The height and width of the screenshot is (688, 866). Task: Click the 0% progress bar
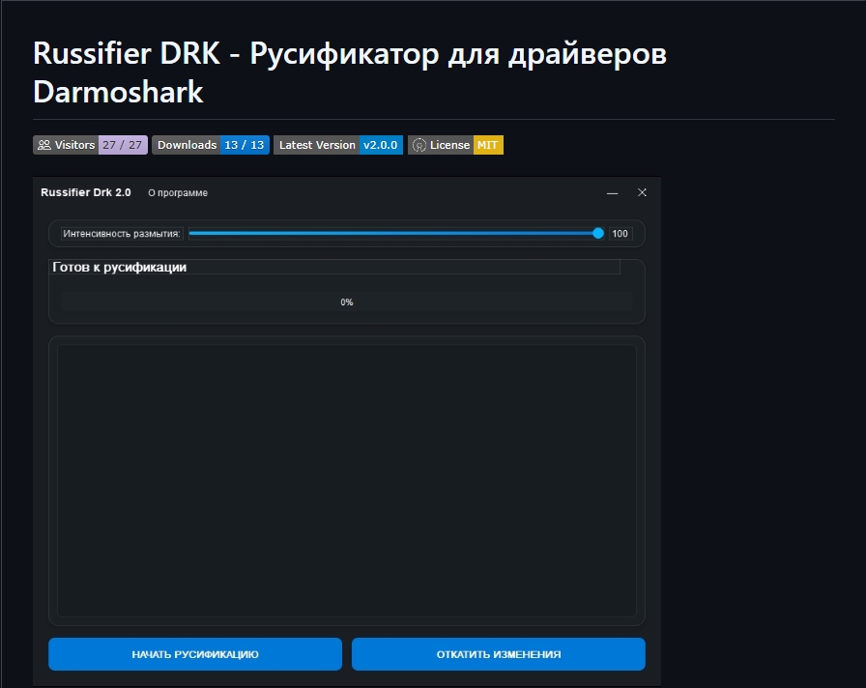(x=346, y=302)
